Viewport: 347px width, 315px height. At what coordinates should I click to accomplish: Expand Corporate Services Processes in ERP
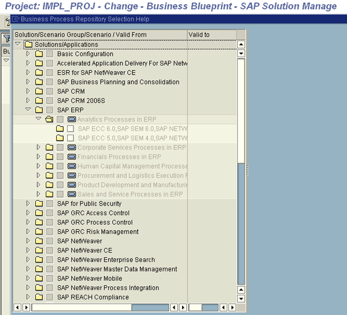point(39,147)
